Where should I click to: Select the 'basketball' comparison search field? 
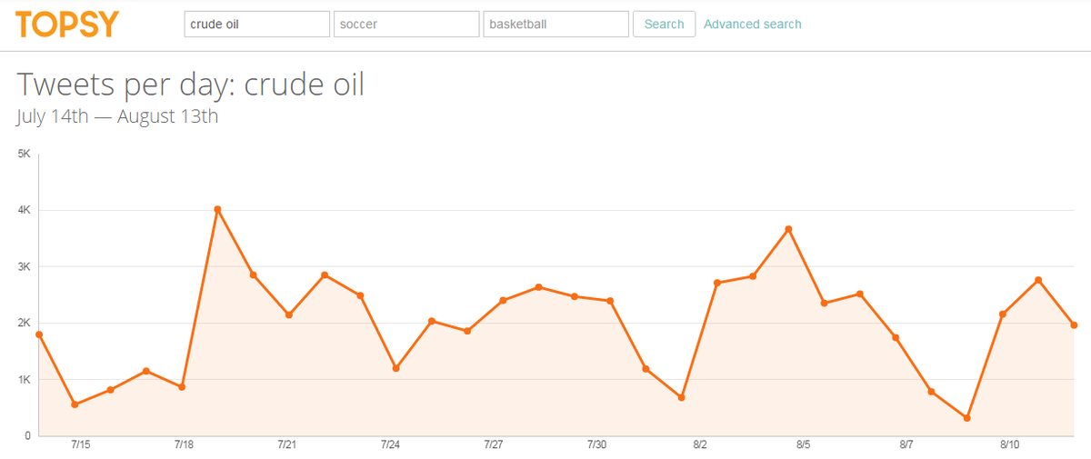[556, 25]
